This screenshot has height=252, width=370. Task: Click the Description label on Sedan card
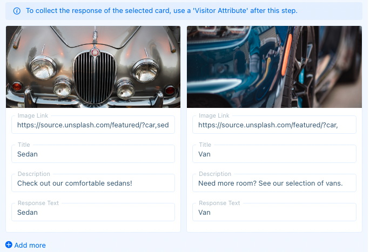tap(34, 174)
